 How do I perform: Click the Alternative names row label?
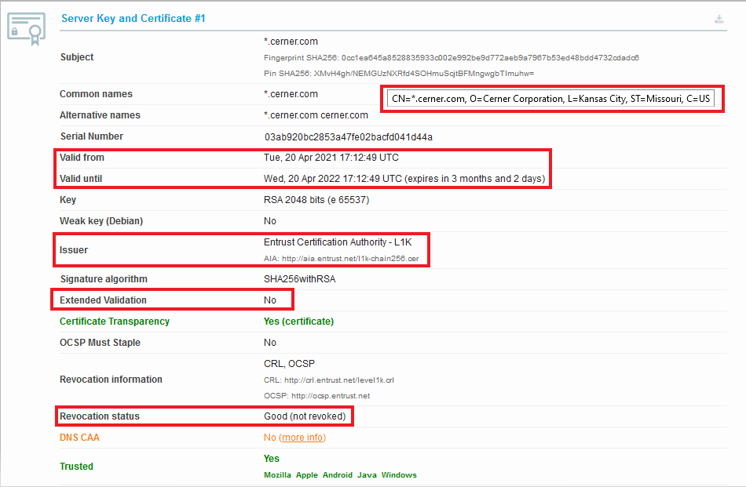[100, 115]
